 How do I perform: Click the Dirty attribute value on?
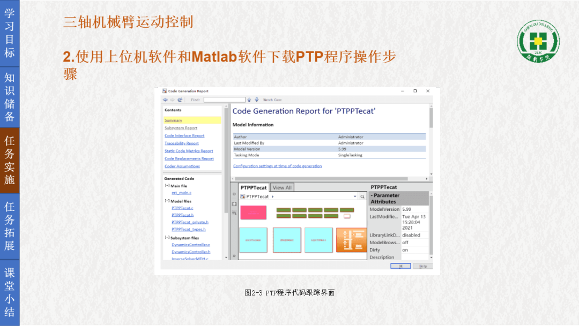(405, 250)
